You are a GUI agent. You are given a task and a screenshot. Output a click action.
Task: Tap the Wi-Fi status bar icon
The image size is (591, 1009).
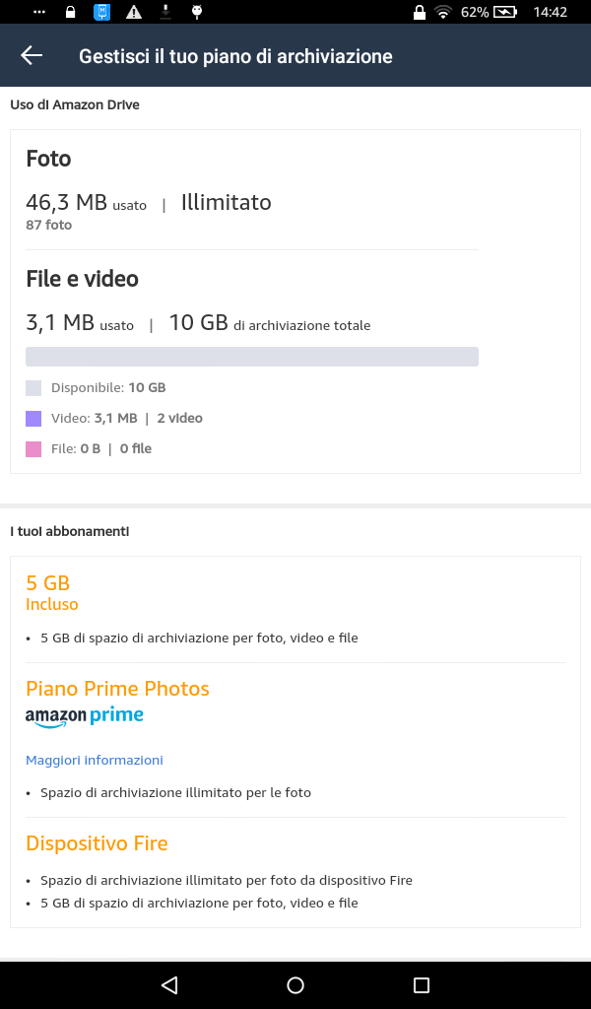coord(443,12)
